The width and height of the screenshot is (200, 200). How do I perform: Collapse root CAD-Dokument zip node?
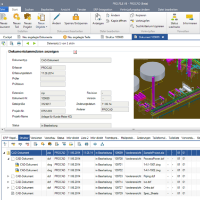(x=4, y=153)
